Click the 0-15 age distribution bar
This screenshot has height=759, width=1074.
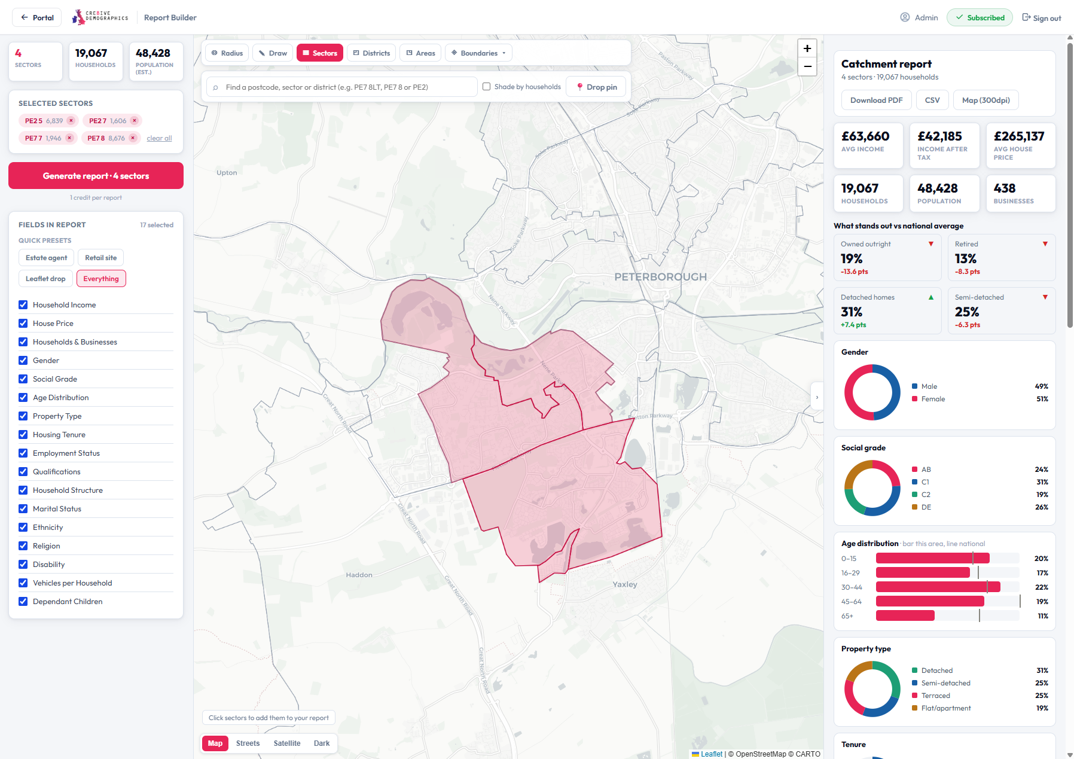point(933,559)
